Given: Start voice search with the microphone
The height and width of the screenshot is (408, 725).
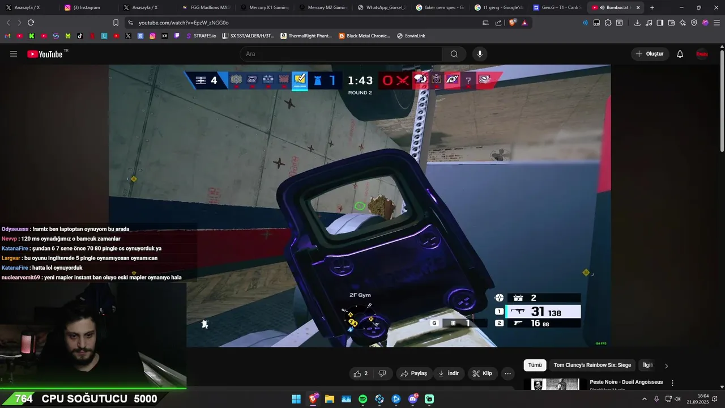Looking at the screenshot, I should [480, 54].
